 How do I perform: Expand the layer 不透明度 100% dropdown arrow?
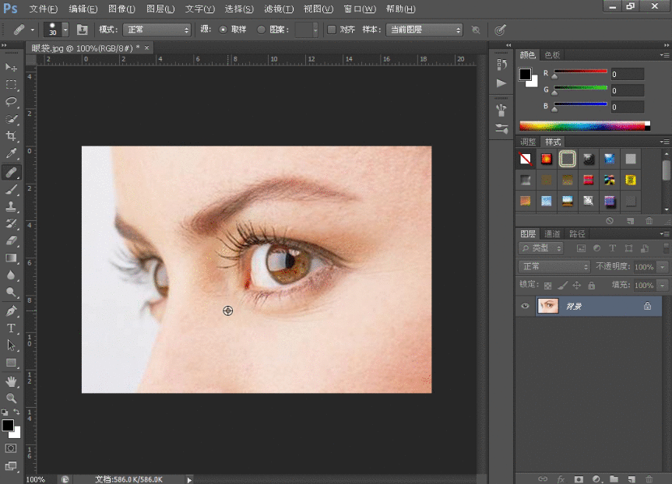tap(663, 267)
